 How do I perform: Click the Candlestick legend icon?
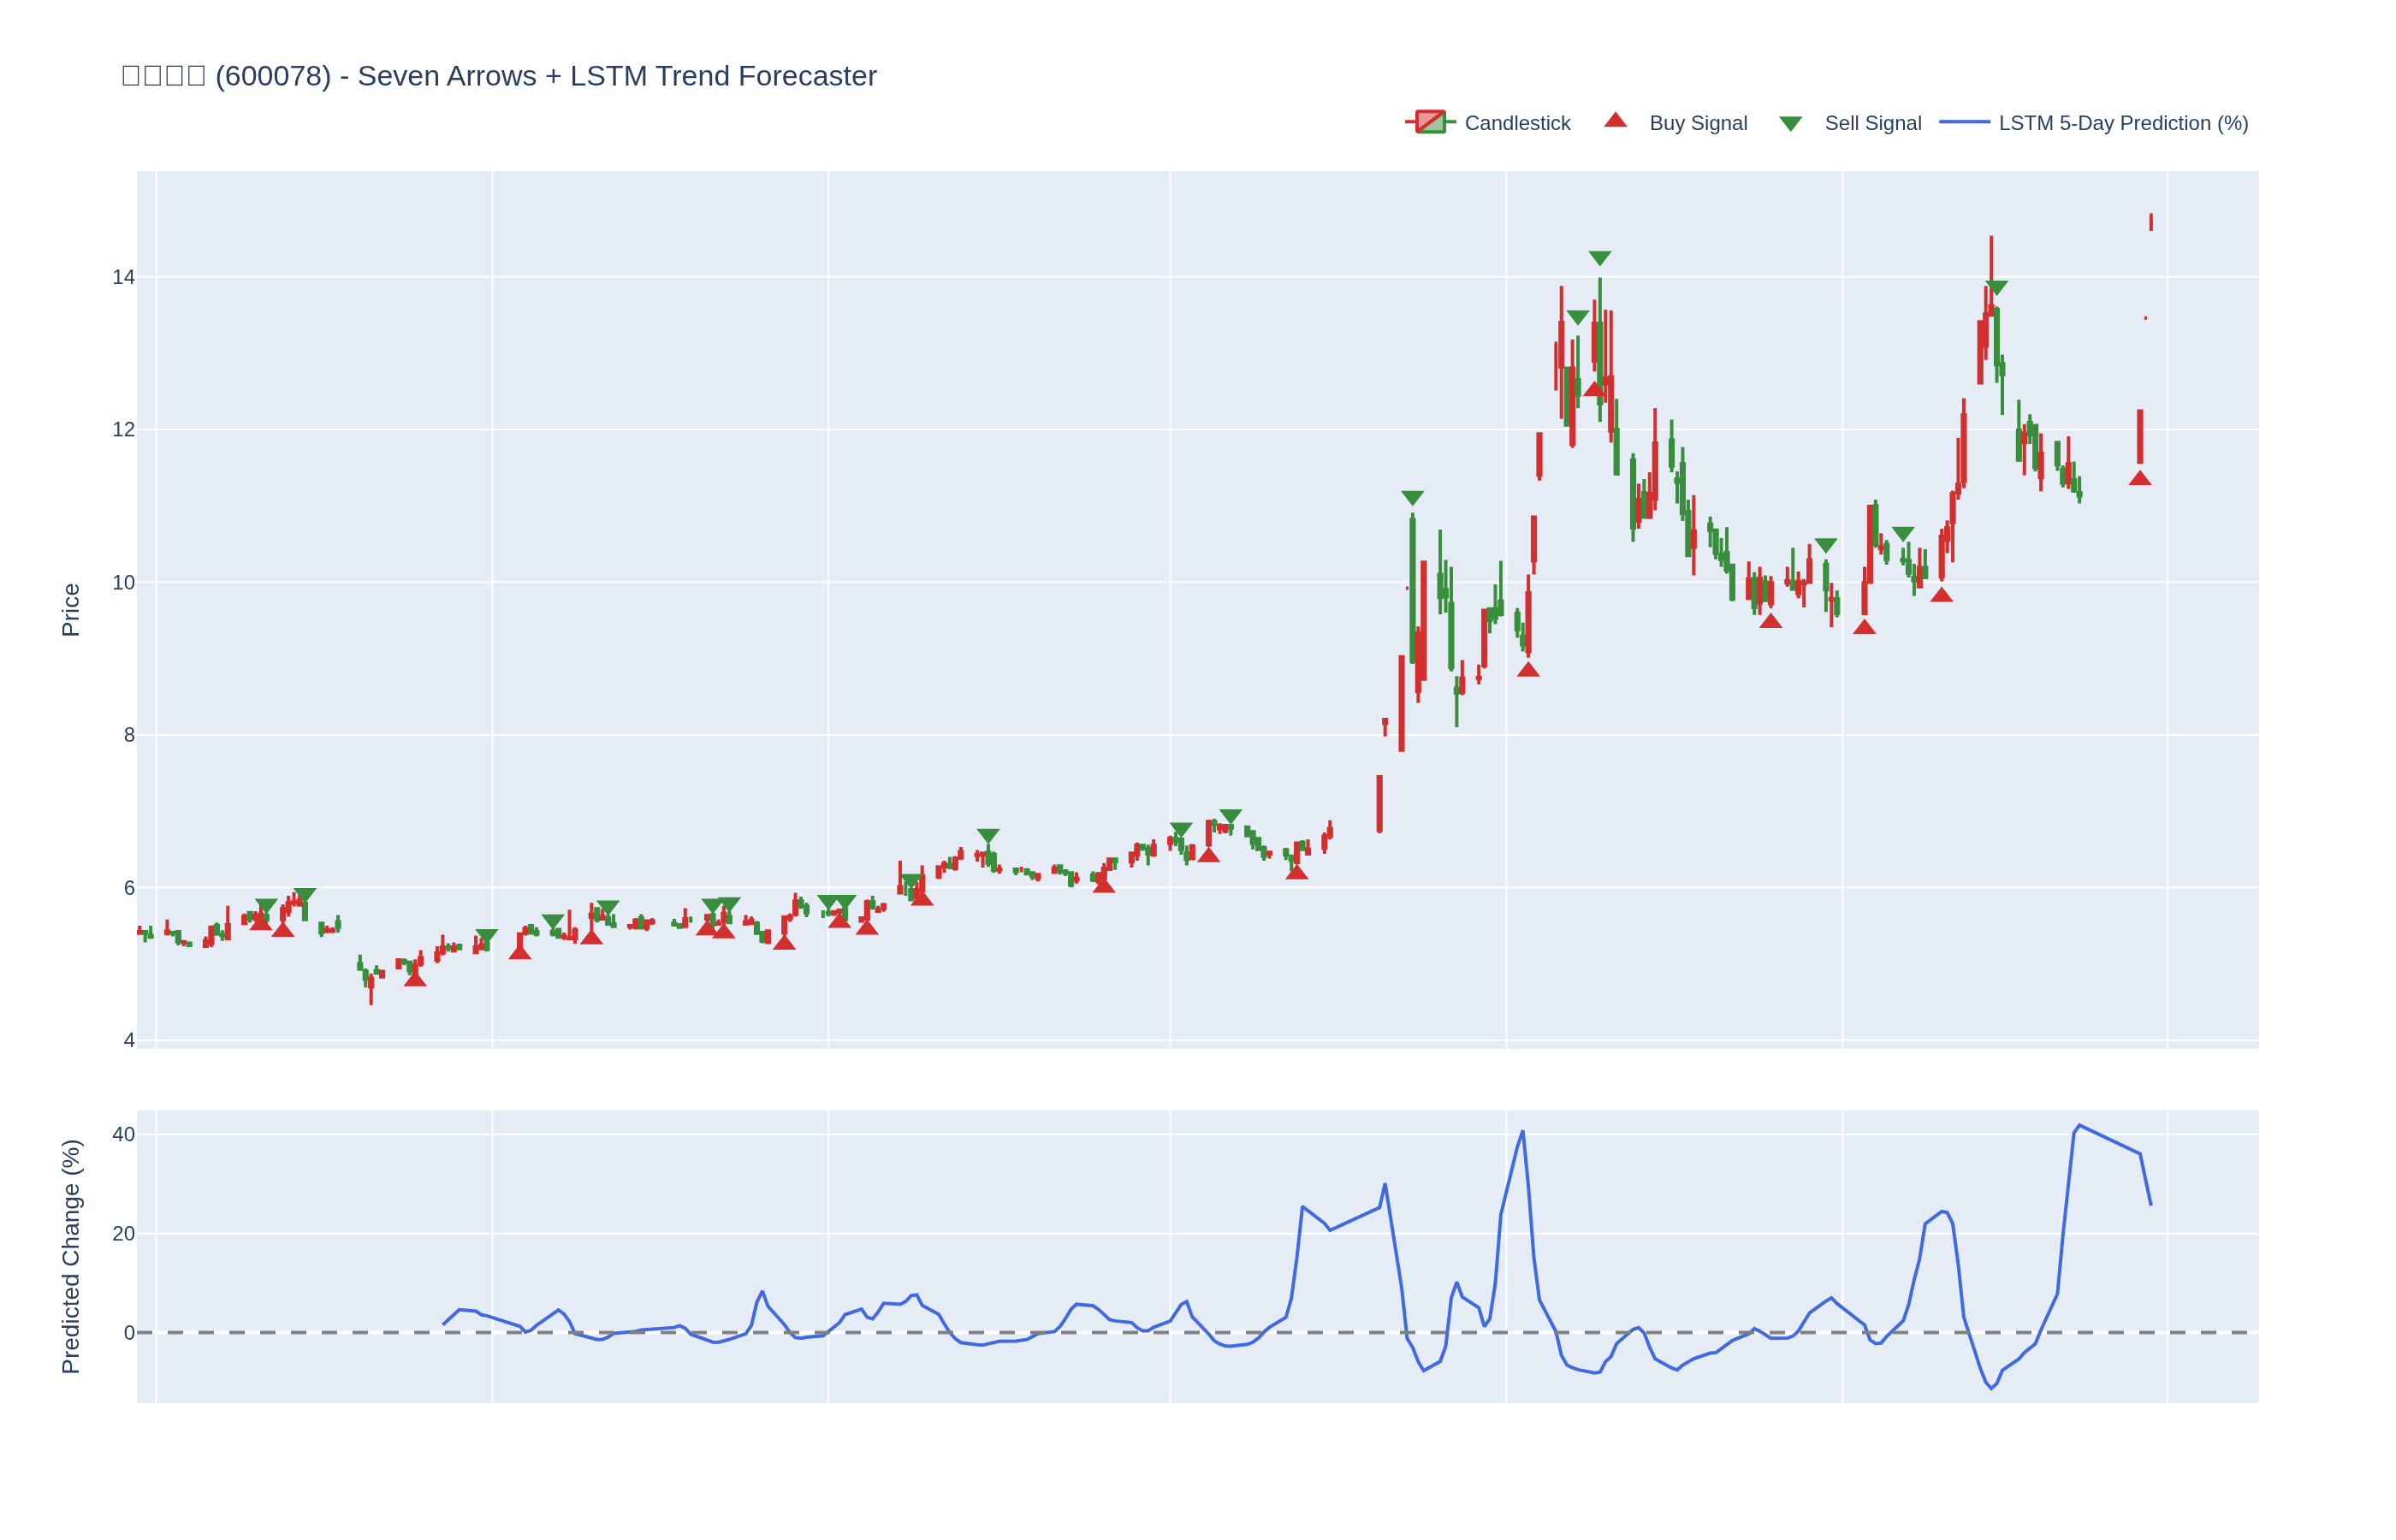1429,123
